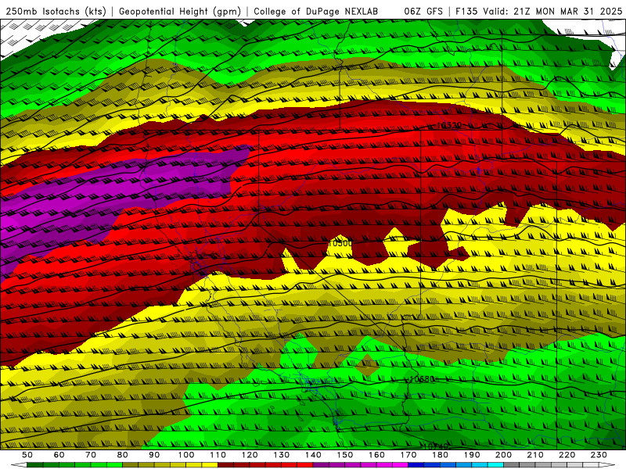This screenshot has width=626, height=469.
Task: Click the '250mb Isotachs (kts)' title text
Action: (x=56, y=11)
